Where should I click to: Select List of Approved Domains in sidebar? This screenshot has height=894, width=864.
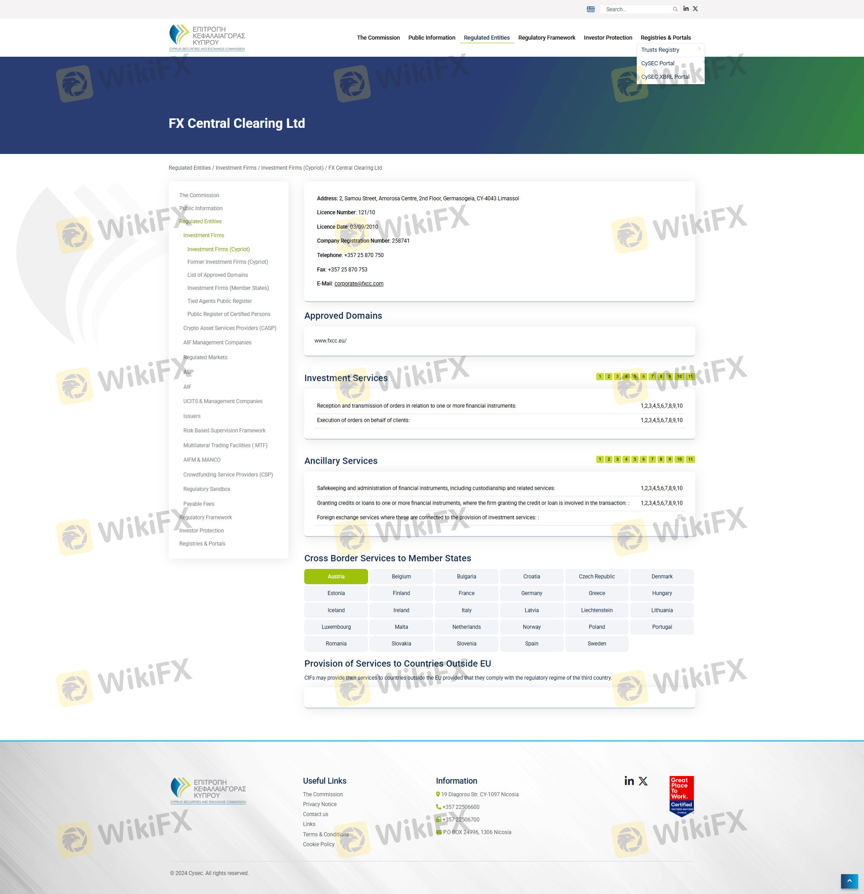click(217, 275)
